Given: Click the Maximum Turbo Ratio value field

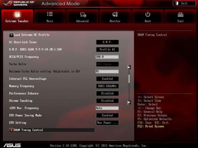Looking at the screenshot, I should click(107, 71).
